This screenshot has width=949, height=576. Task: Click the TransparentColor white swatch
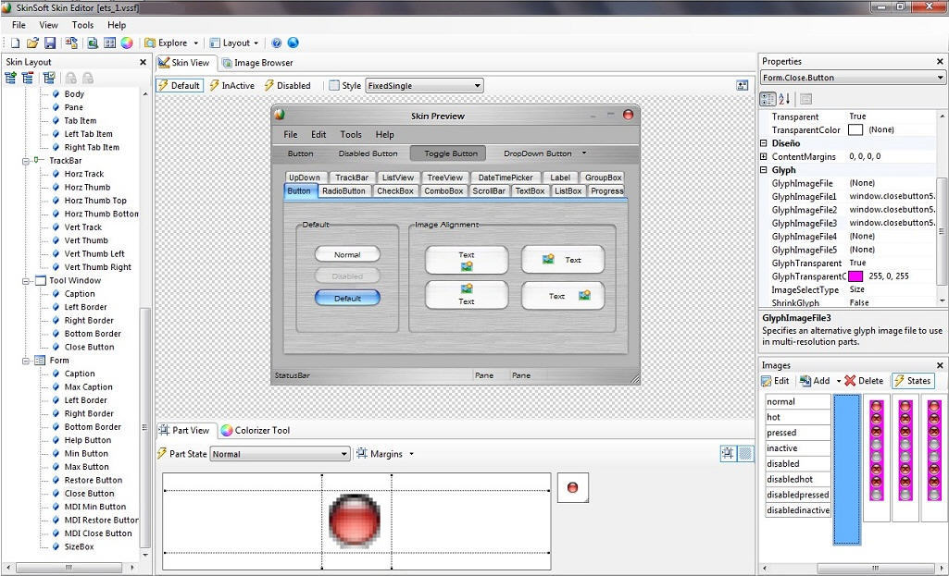pyautogui.click(x=855, y=130)
